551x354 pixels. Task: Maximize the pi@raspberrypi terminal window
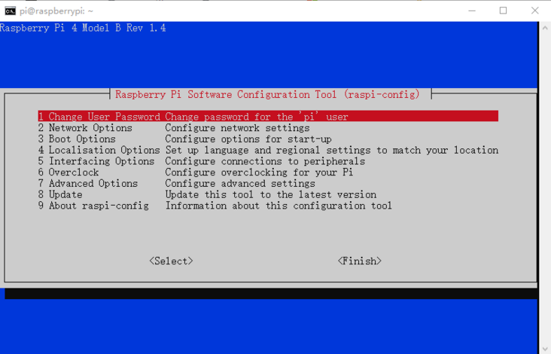(x=504, y=11)
